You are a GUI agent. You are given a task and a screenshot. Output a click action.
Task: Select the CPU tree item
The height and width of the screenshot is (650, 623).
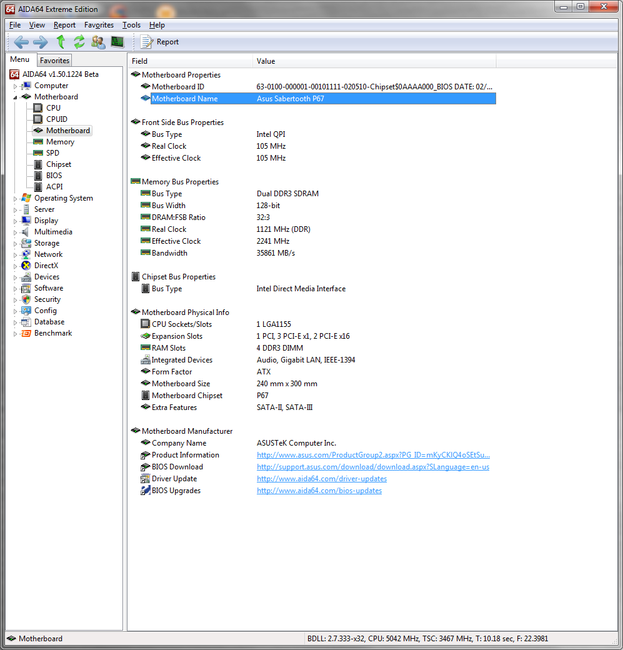[x=53, y=107]
